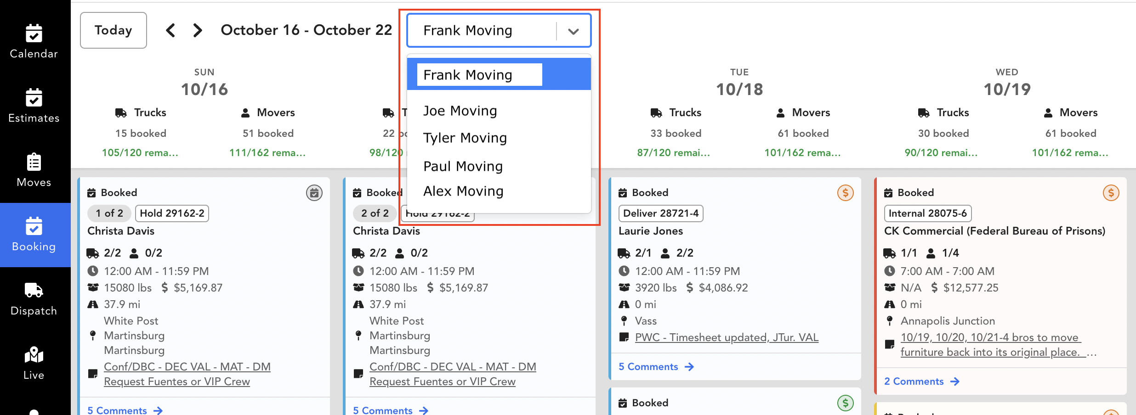This screenshot has height=415, width=1136.
Task: Advance to next week with right arrow
Action: pyautogui.click(x=198, y=30)
